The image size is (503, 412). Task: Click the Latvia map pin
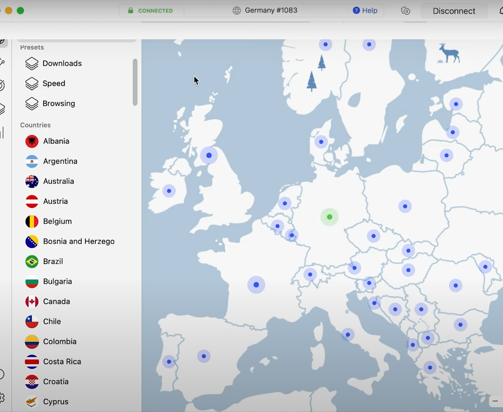point(452,132)
